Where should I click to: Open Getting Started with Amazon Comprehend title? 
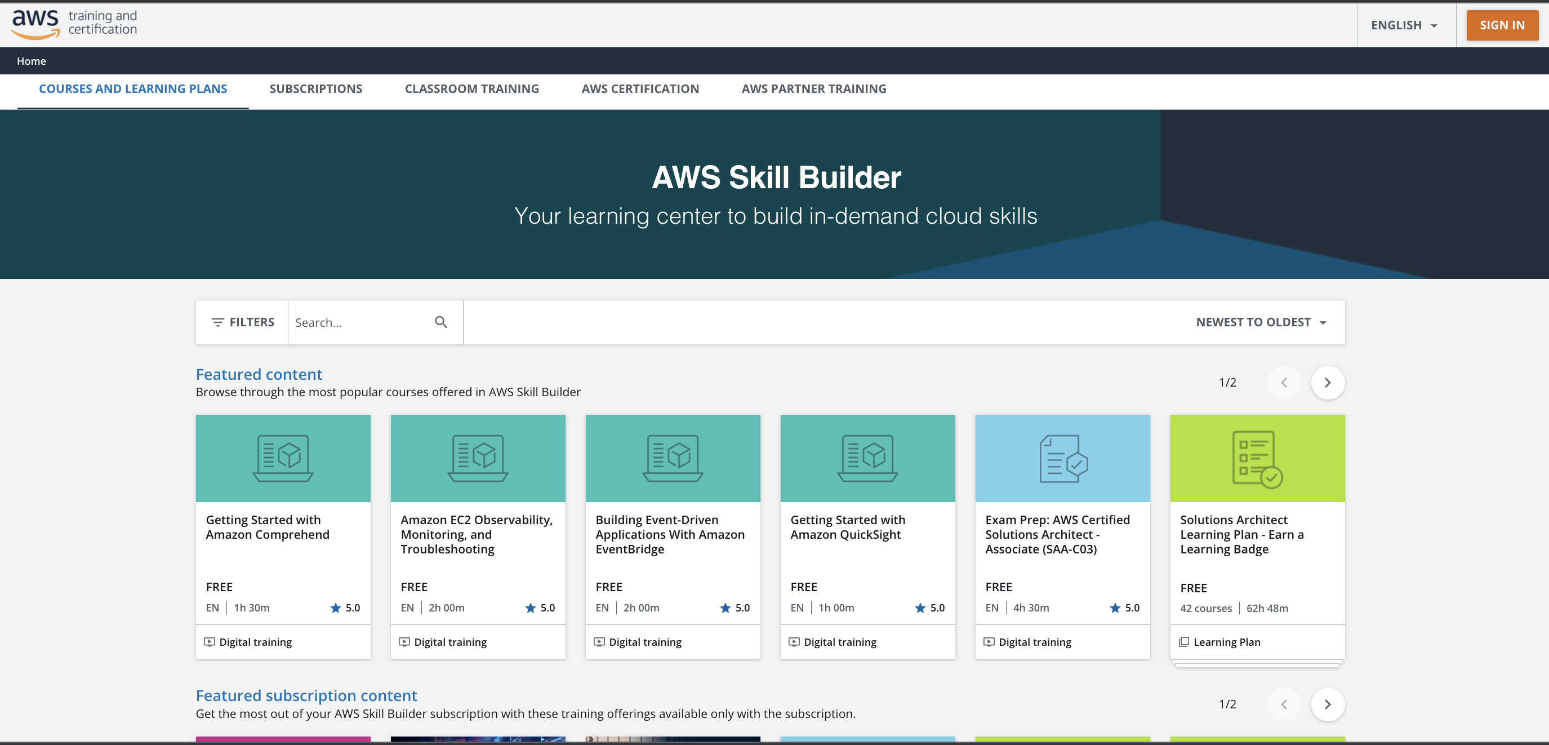click(x=268, y=527)
